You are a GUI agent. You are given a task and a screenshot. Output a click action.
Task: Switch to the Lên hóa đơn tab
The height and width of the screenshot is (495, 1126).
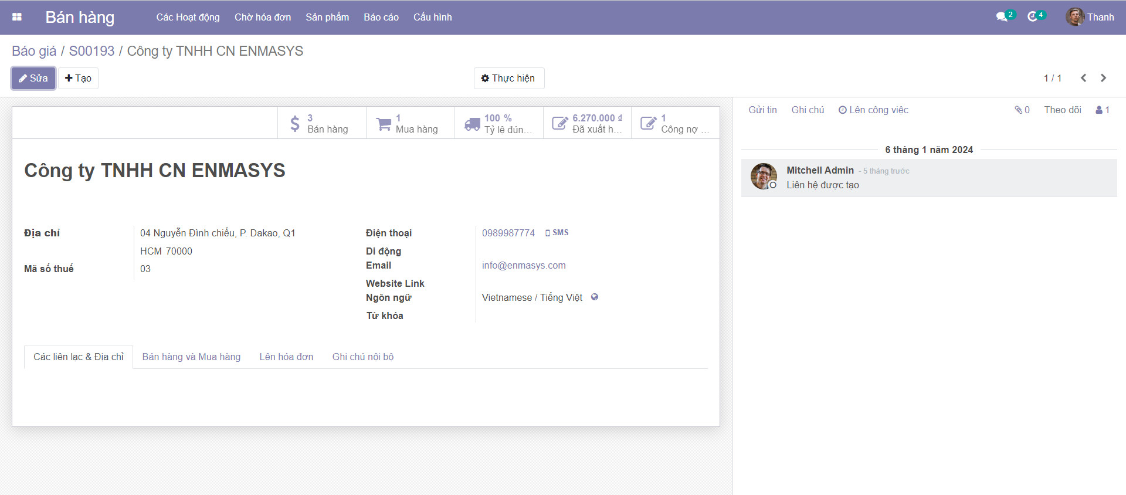click(x=286, y=357)
